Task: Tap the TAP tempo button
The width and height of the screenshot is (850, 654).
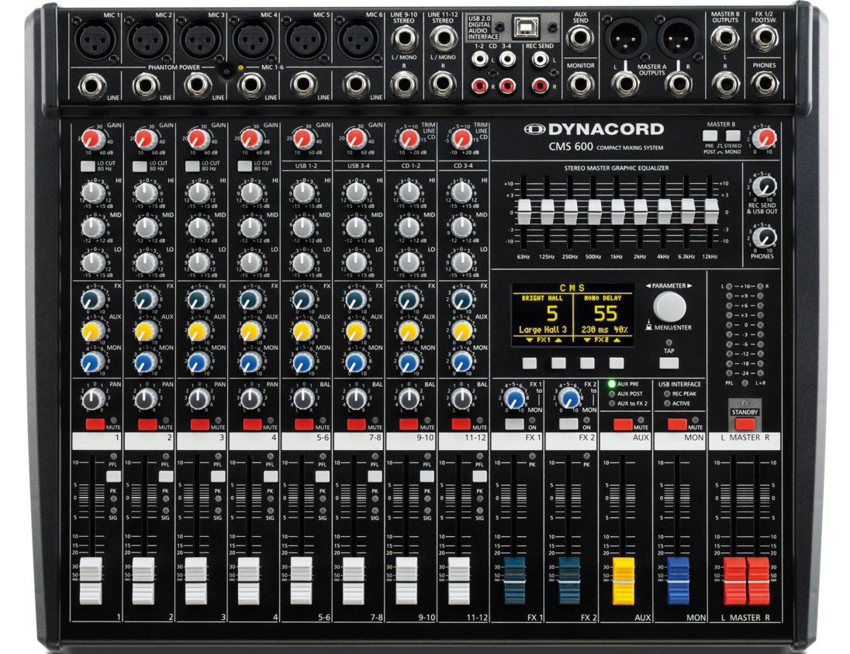Action: click(669, 363)
